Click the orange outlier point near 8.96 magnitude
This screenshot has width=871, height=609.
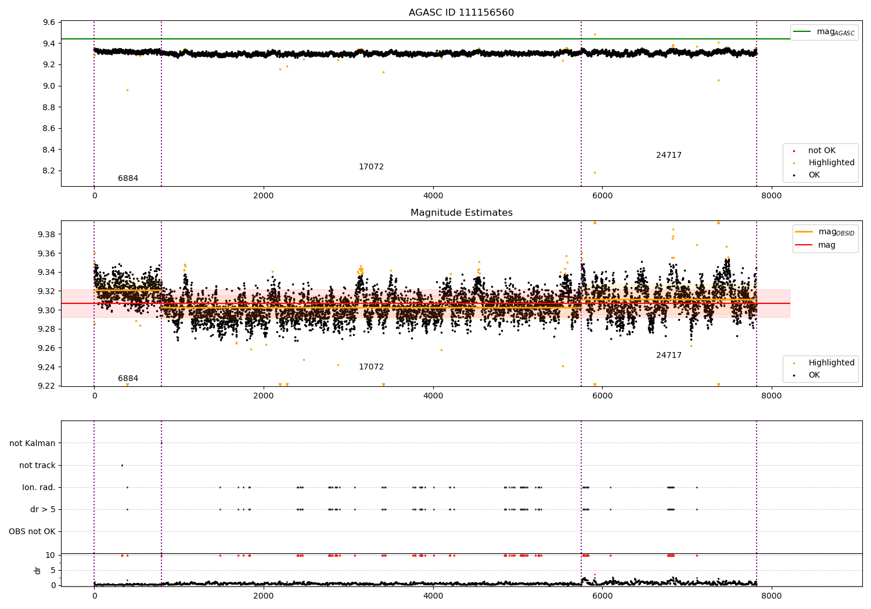click(x=127, y=90)
